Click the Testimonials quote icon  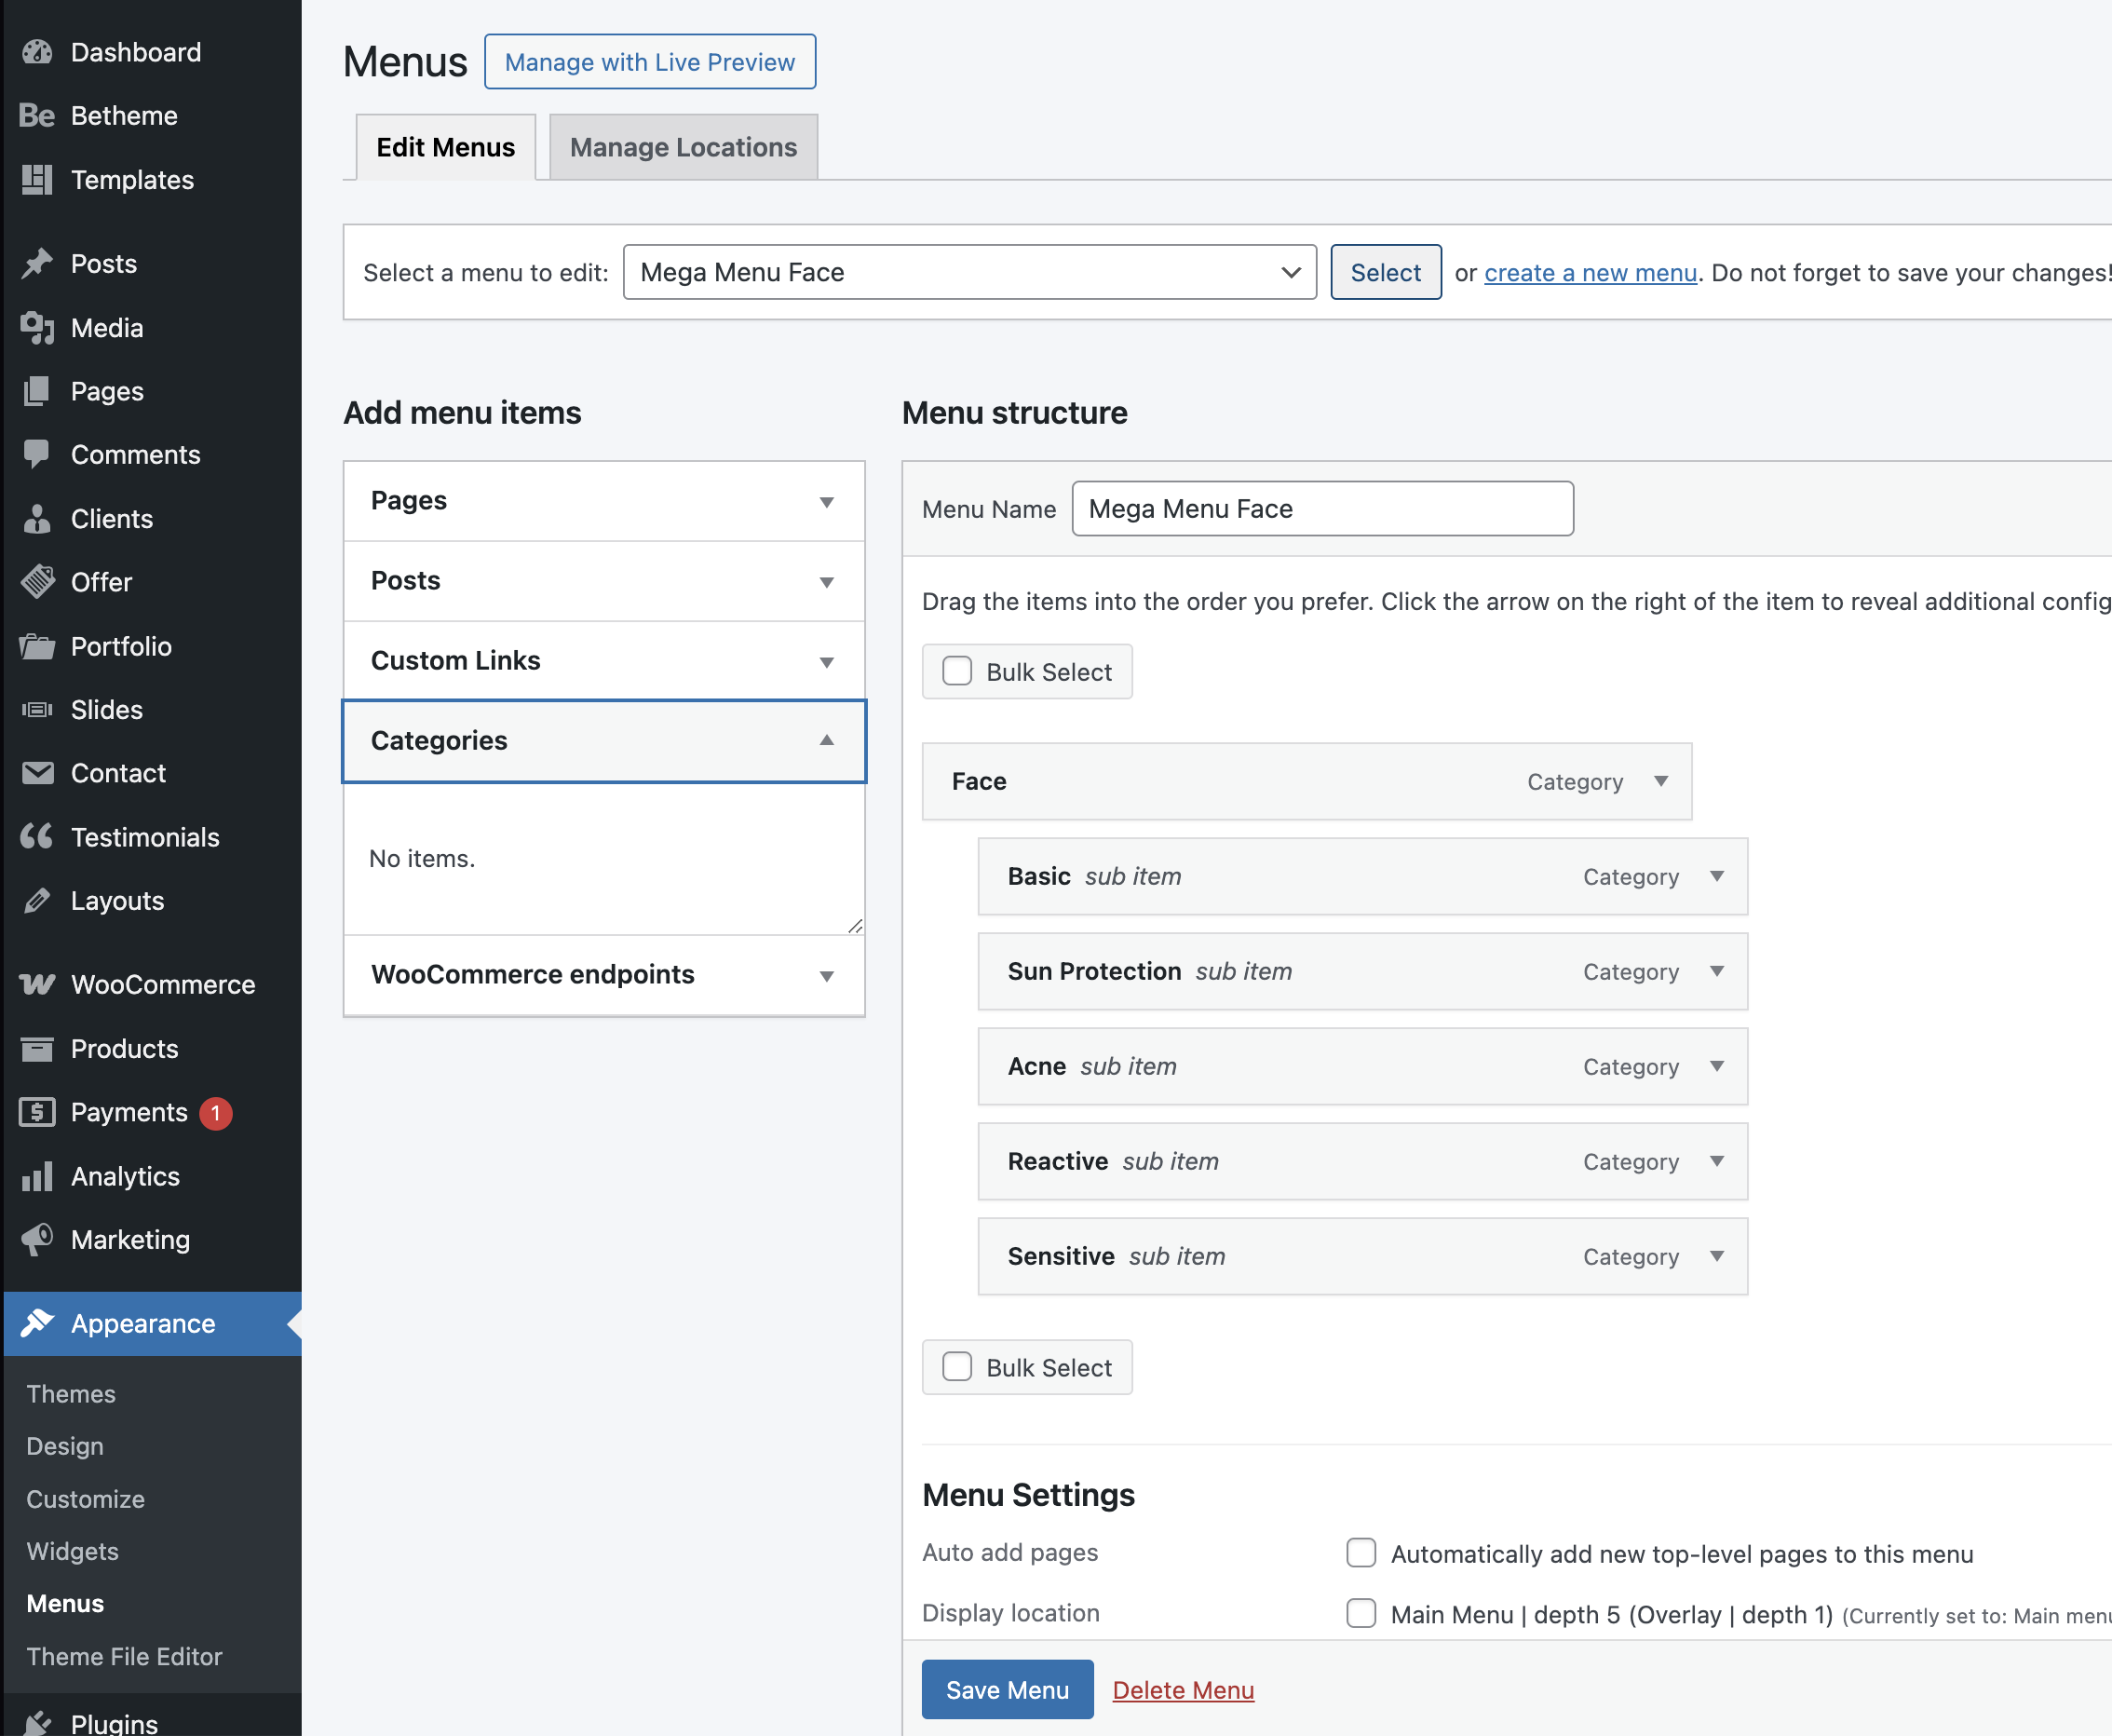pyautogui.click(x=37, y=837)
